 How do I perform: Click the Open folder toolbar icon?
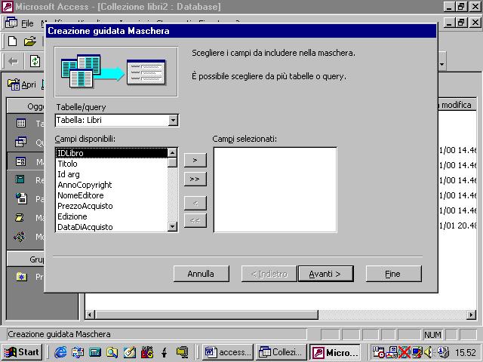click(30, 41)
